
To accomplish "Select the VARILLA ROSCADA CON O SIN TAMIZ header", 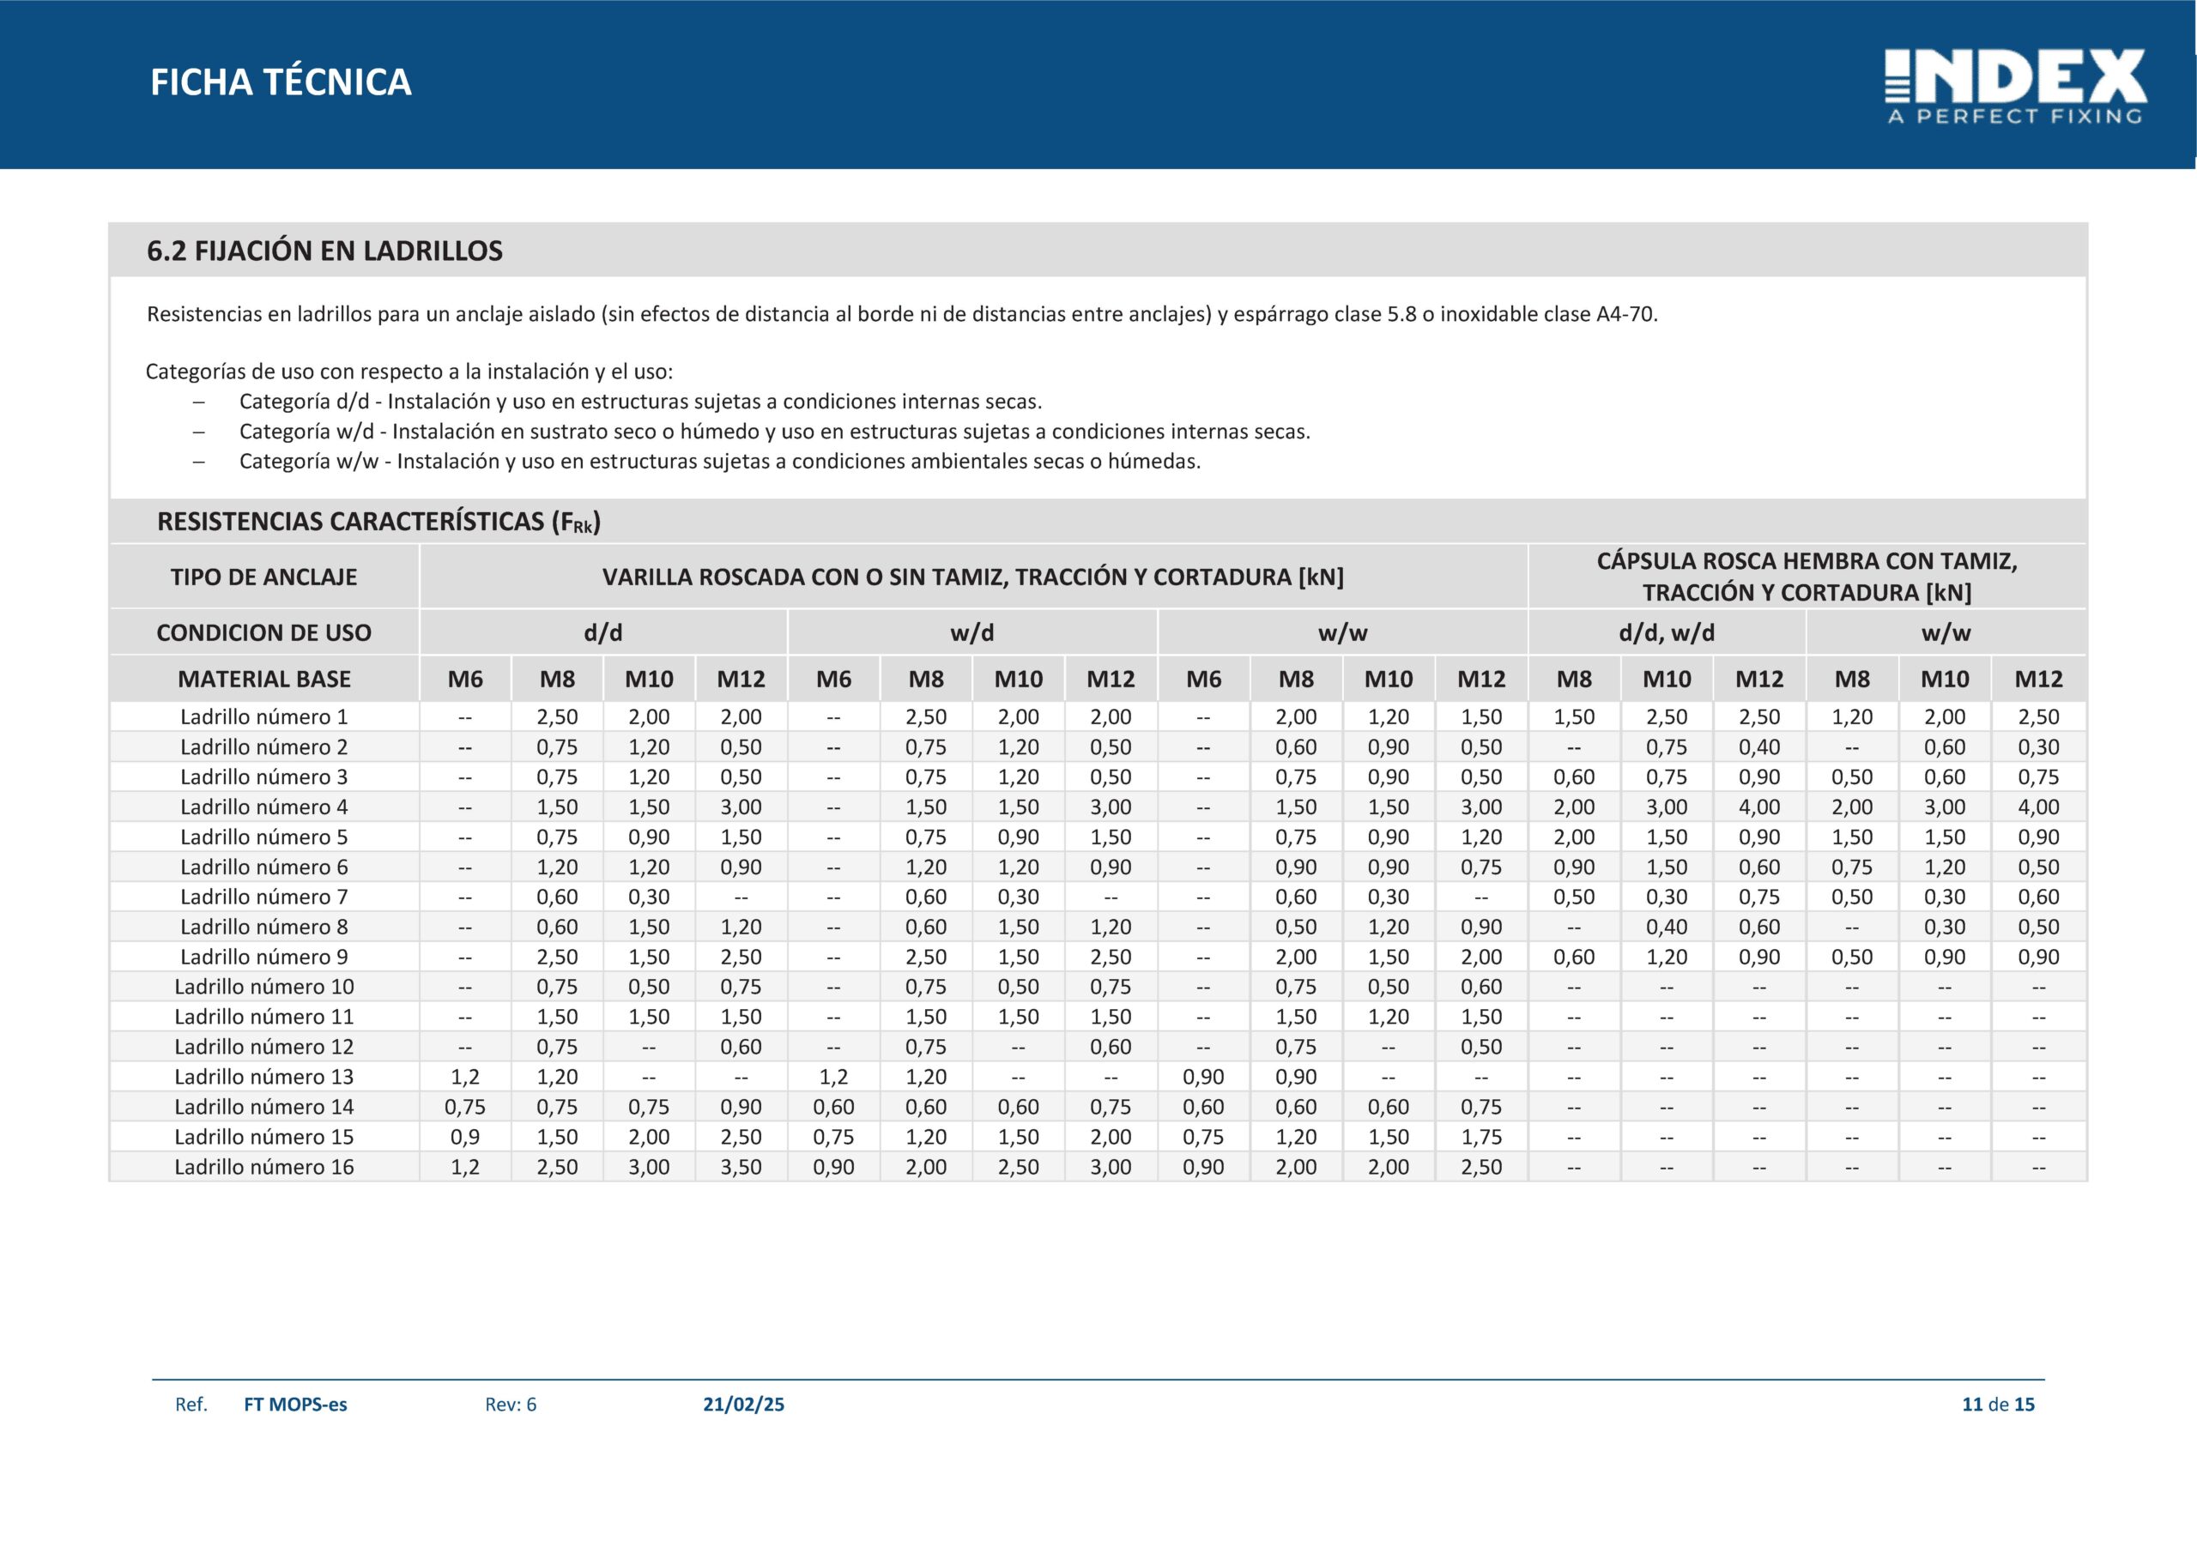I will (x=973, y=577).
